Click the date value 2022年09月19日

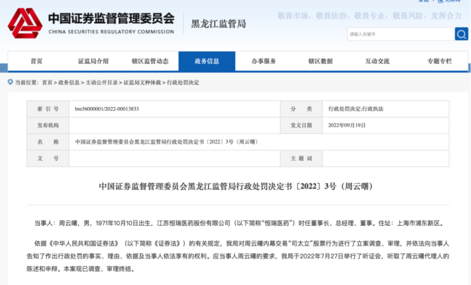pyautogui.click(x=347, y=126)
